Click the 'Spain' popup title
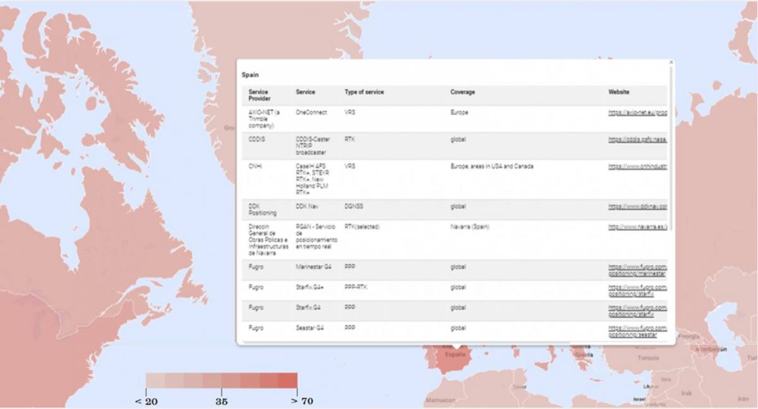Screen dimensions: 758x409 (x=250, y=74)
